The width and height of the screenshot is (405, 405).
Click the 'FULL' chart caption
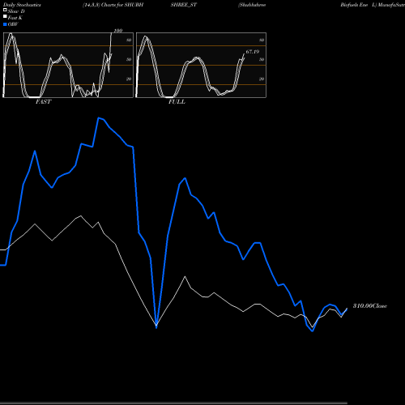[x=177, y=102]
